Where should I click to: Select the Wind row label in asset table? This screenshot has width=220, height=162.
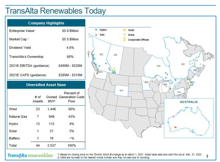13,109
